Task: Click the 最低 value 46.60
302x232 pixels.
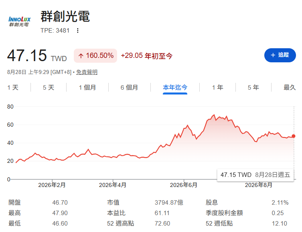Action: click(x=60, y=223)
